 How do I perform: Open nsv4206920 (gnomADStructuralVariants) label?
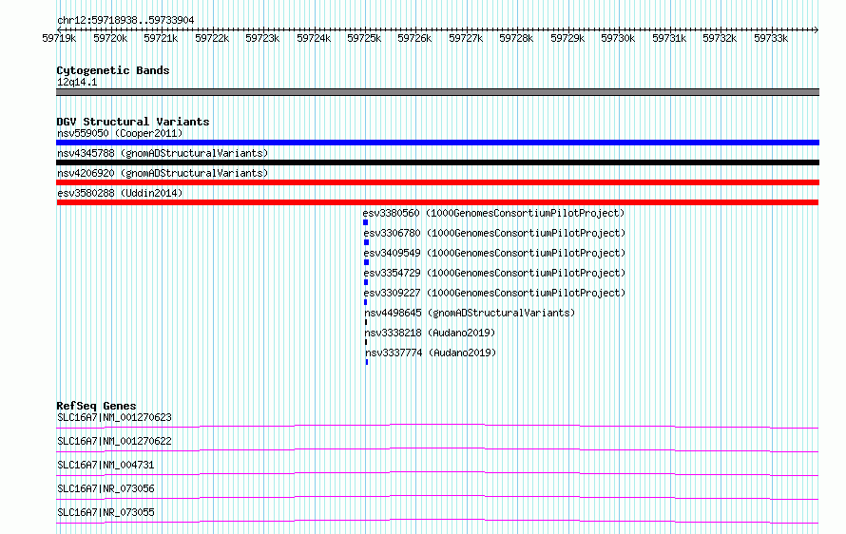163,173
